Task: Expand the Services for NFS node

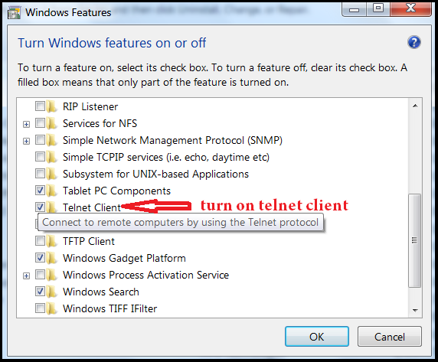Action: click(26, 124)
